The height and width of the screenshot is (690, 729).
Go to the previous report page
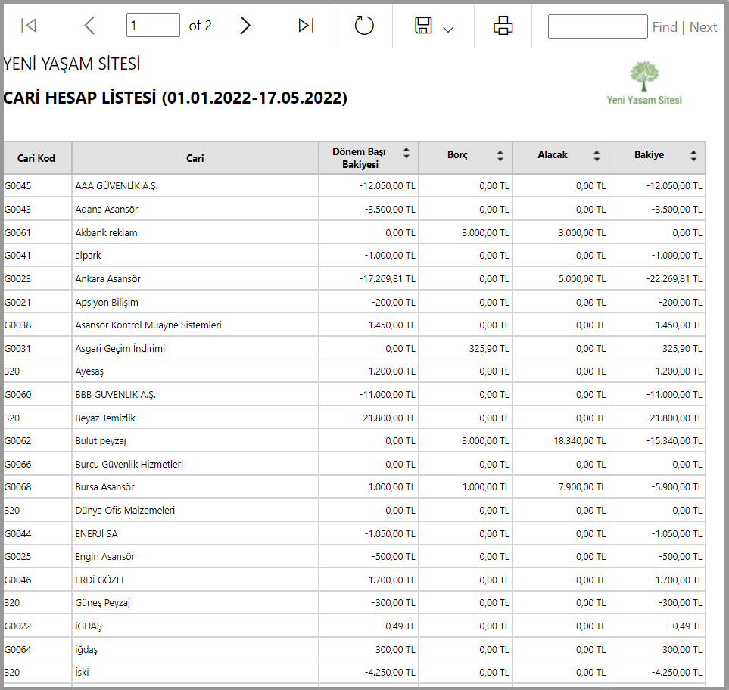(x=89, y=26)
